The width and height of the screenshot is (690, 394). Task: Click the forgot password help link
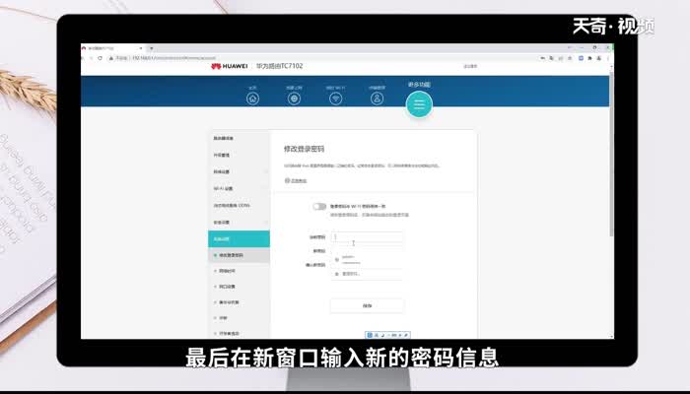click(298, 180)
